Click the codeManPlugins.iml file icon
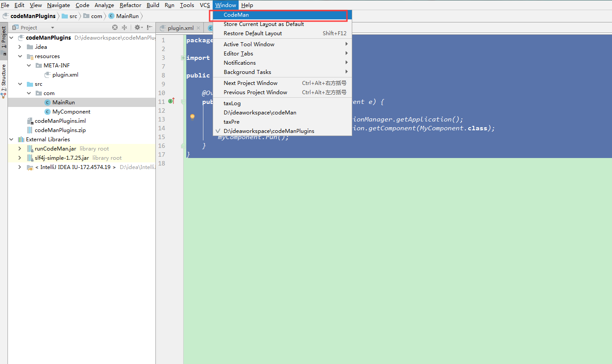Screen dimensions: 612x364 tap(30, 121)
